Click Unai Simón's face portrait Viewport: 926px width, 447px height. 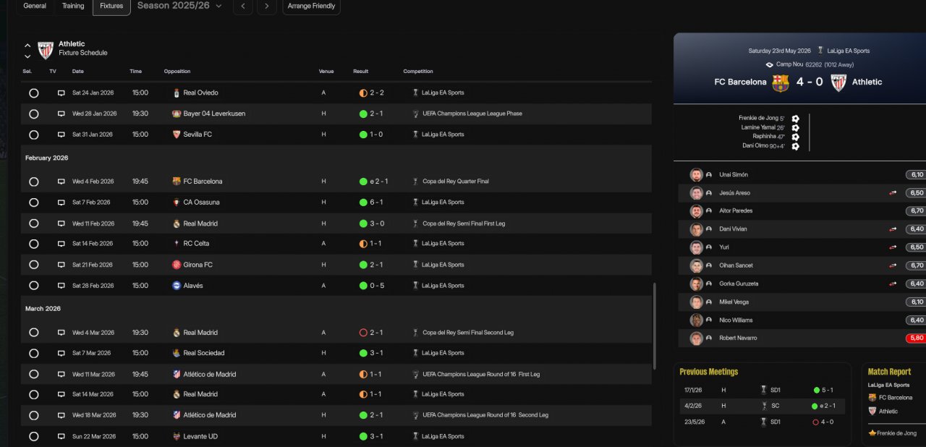click(696, 175)
